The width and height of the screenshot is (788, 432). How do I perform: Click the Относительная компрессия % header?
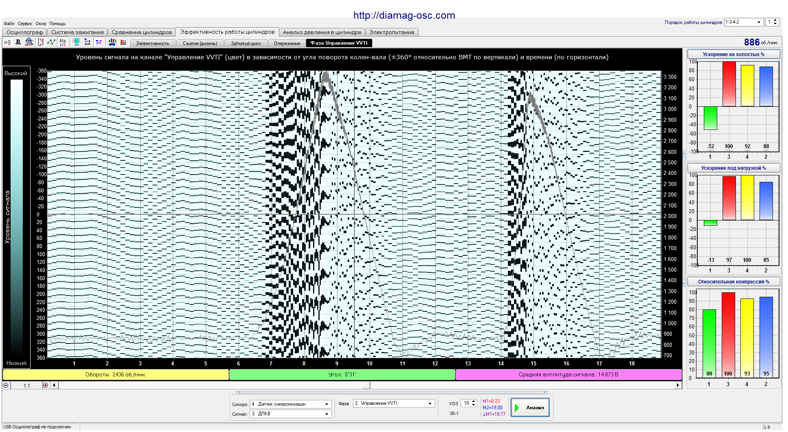(x=733, y=281)
